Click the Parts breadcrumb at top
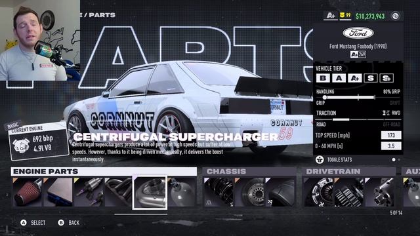The image size is (420, 236). coord(102,15)
